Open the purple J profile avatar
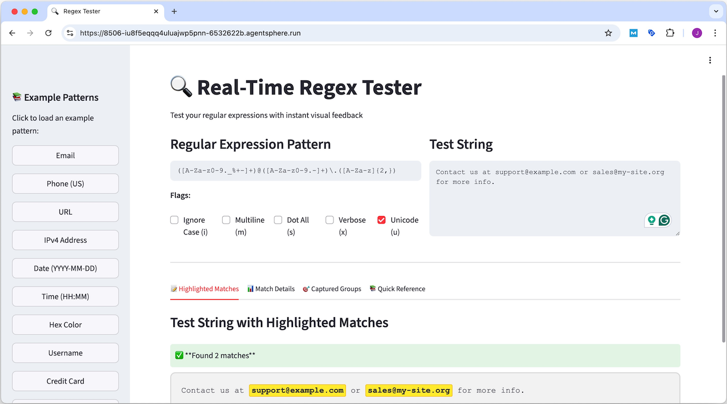Viewport: 727px width, 404px height. point(697,32)
